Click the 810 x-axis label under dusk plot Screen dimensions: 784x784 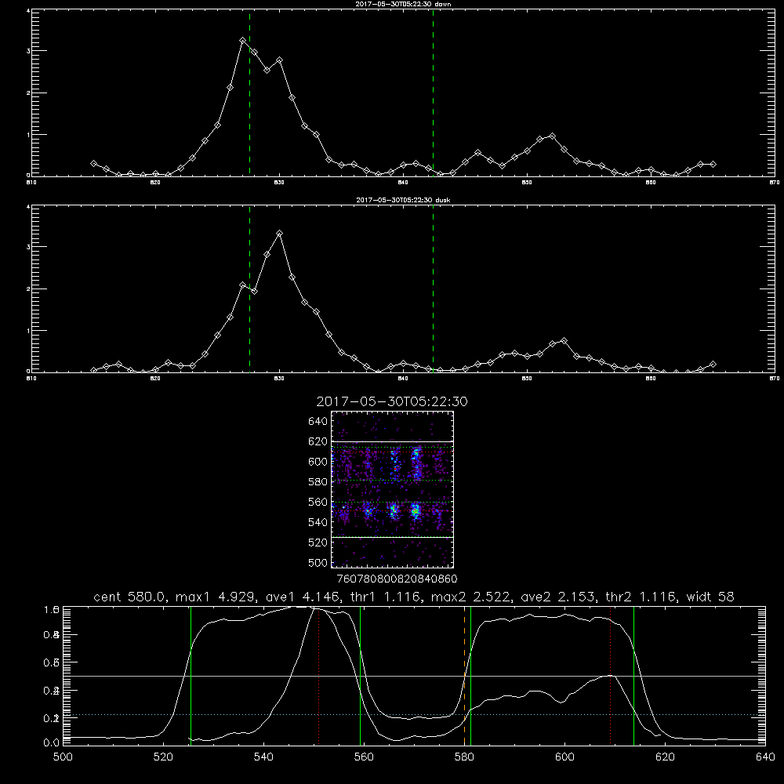pyautogui.click(x=31, y=379)
